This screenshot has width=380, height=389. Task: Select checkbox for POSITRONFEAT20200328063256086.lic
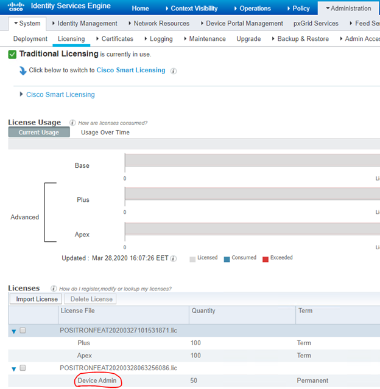coord(23,368)
